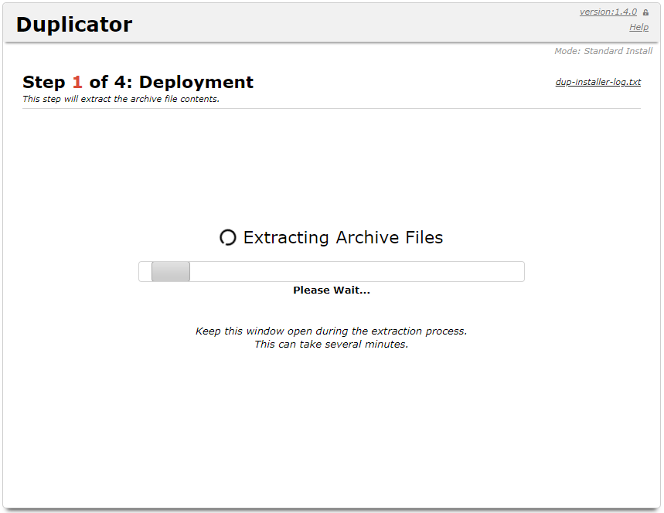Image resolution: width=664 pixels, height=513 pixels.
Task: Click the 'This can take several minutes' text
Action: click(331, 344)
